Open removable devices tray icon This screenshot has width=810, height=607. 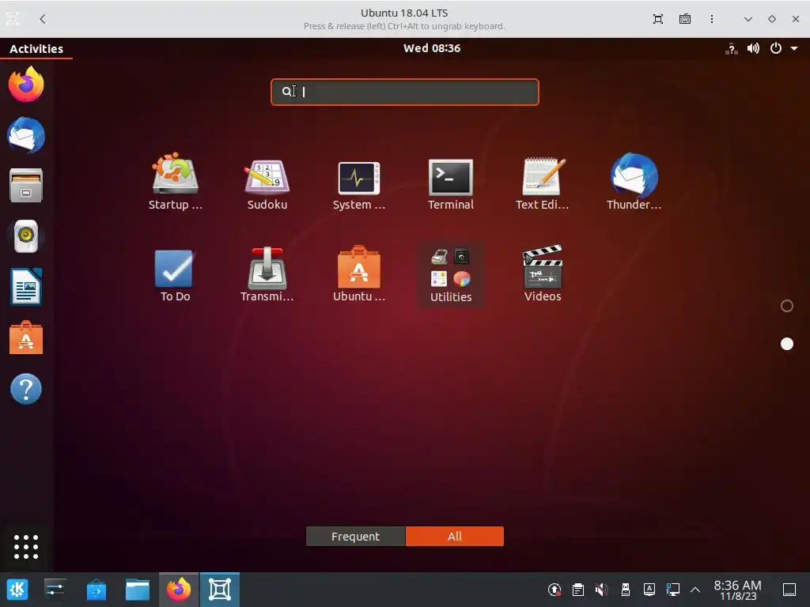tap(625, 590)
